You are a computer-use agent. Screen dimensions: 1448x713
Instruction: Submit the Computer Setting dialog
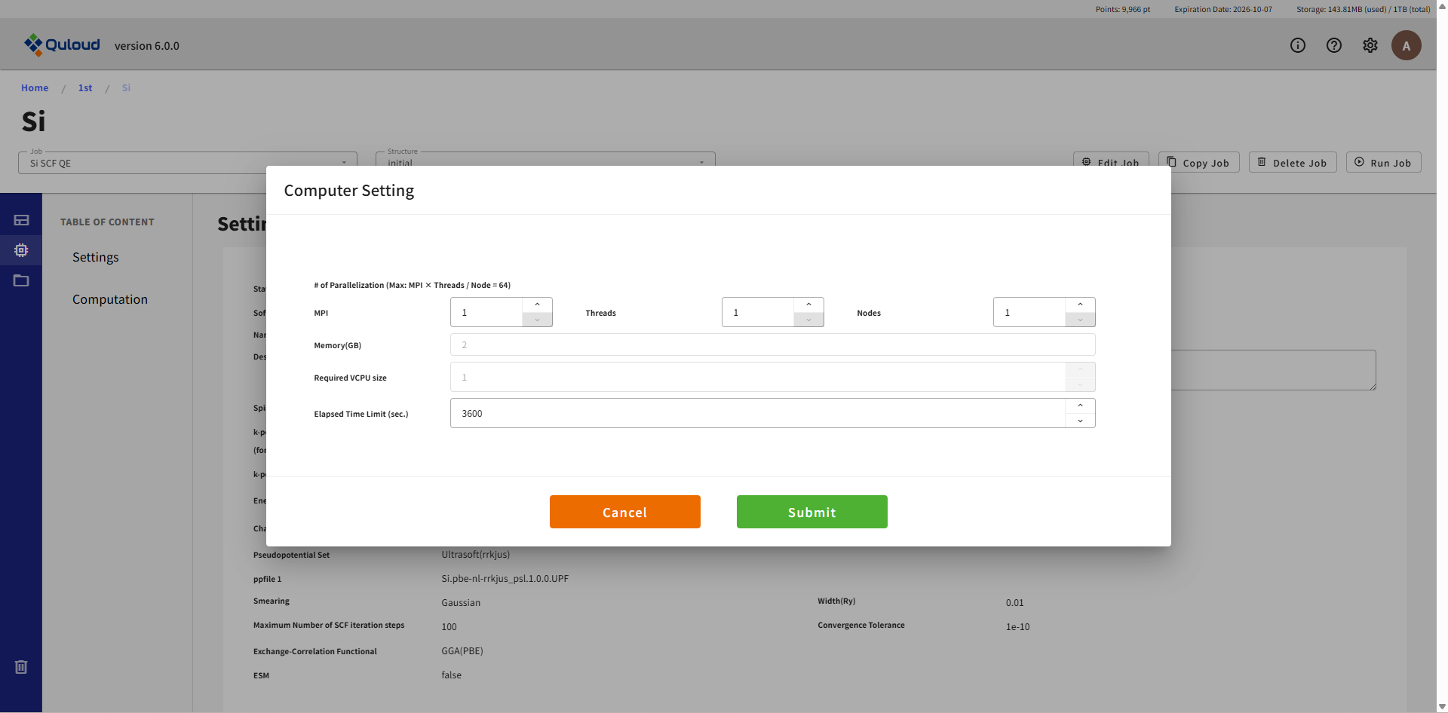[811, 512]
